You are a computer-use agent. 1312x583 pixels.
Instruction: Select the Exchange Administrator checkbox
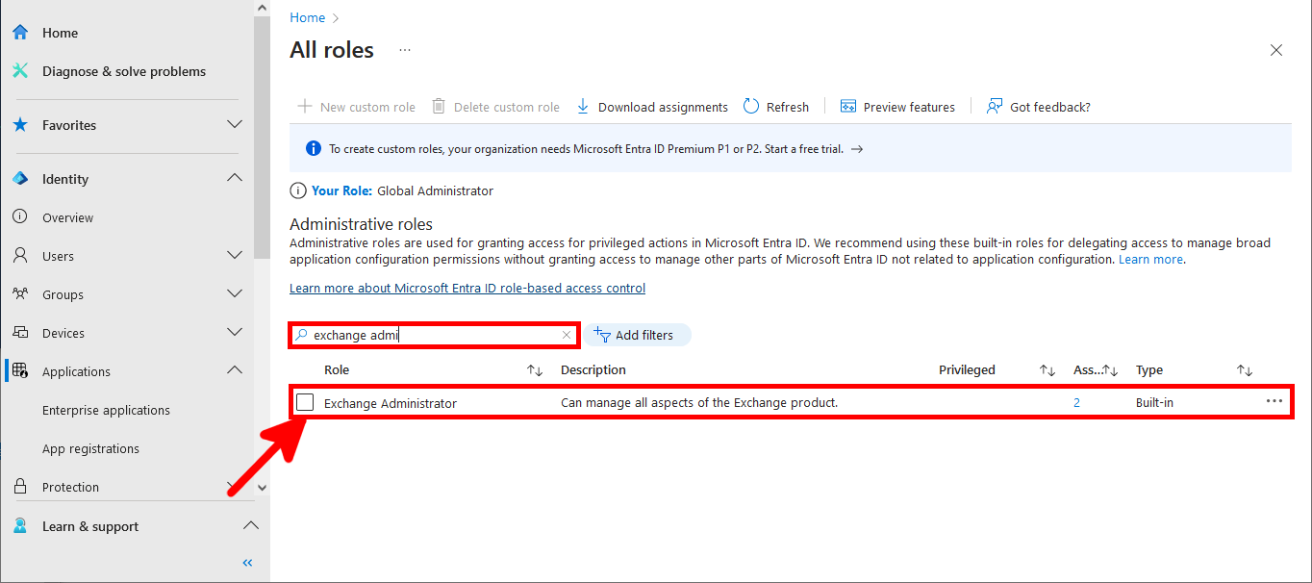[x=304, y=402]
